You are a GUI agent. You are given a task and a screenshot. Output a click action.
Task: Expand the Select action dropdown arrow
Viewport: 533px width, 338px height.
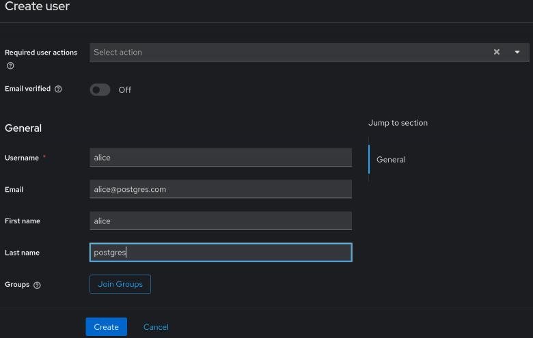[517, 52]
